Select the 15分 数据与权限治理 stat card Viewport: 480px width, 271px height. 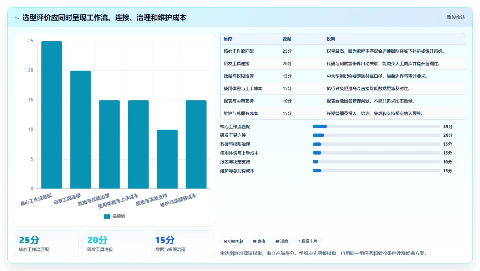click(183, 244)
